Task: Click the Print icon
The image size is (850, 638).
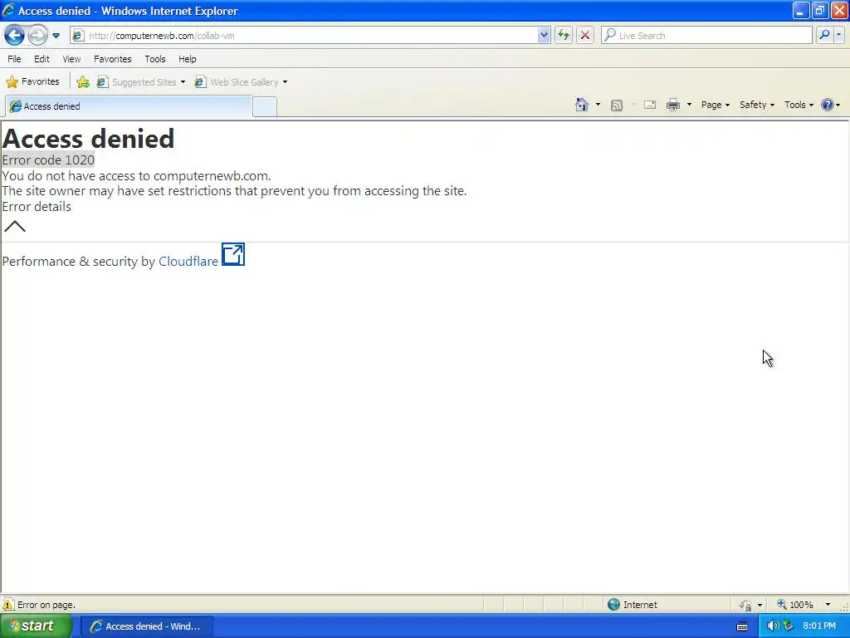Action: click(x=673, y=105)
